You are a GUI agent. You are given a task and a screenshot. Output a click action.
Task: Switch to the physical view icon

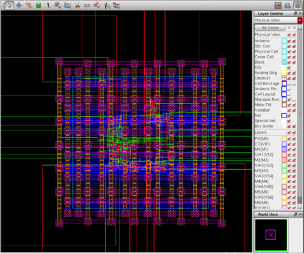pos(298,5)
